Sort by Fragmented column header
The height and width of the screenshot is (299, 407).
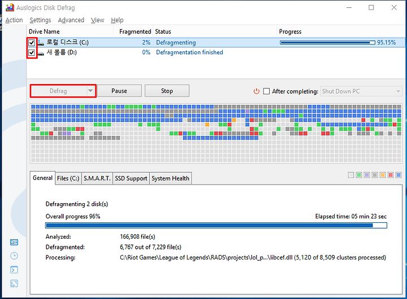[133, 32]
